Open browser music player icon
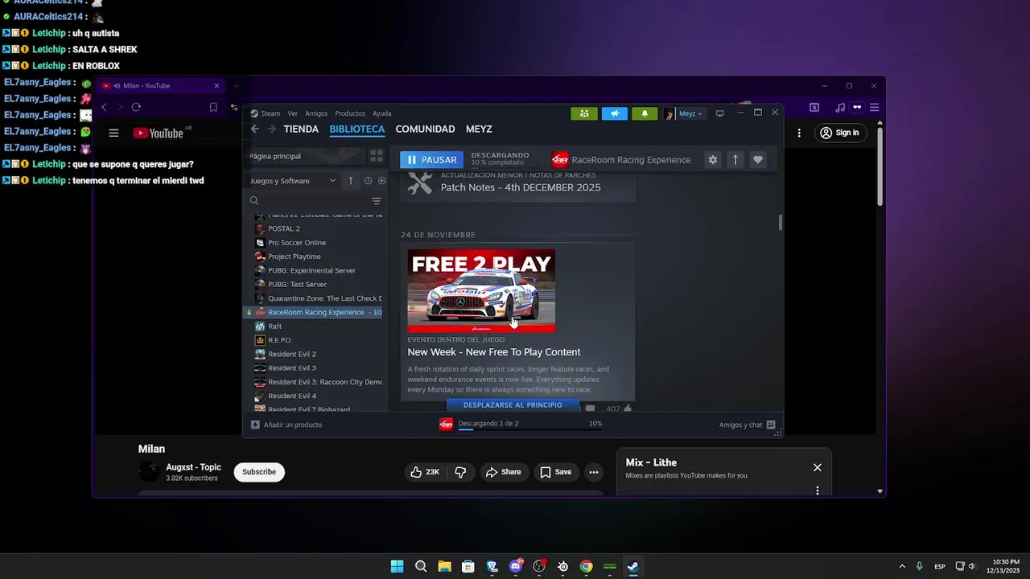This screenshot has height=579, width=1030. click(840, 107)
